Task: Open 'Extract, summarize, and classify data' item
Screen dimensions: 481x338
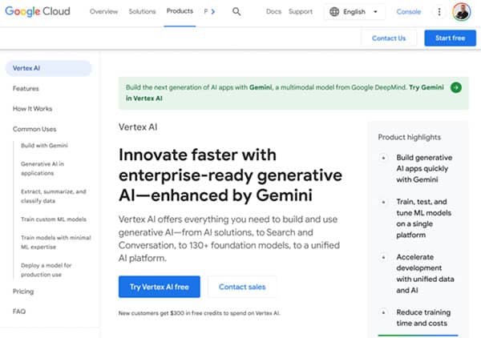Action: [x=54, y=196]
